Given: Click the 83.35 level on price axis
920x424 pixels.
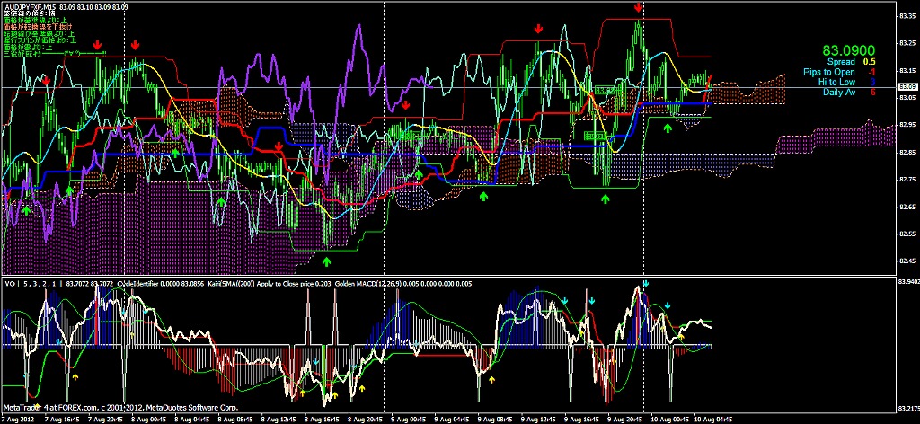Looking at the screenshot, I should [907, 14].
